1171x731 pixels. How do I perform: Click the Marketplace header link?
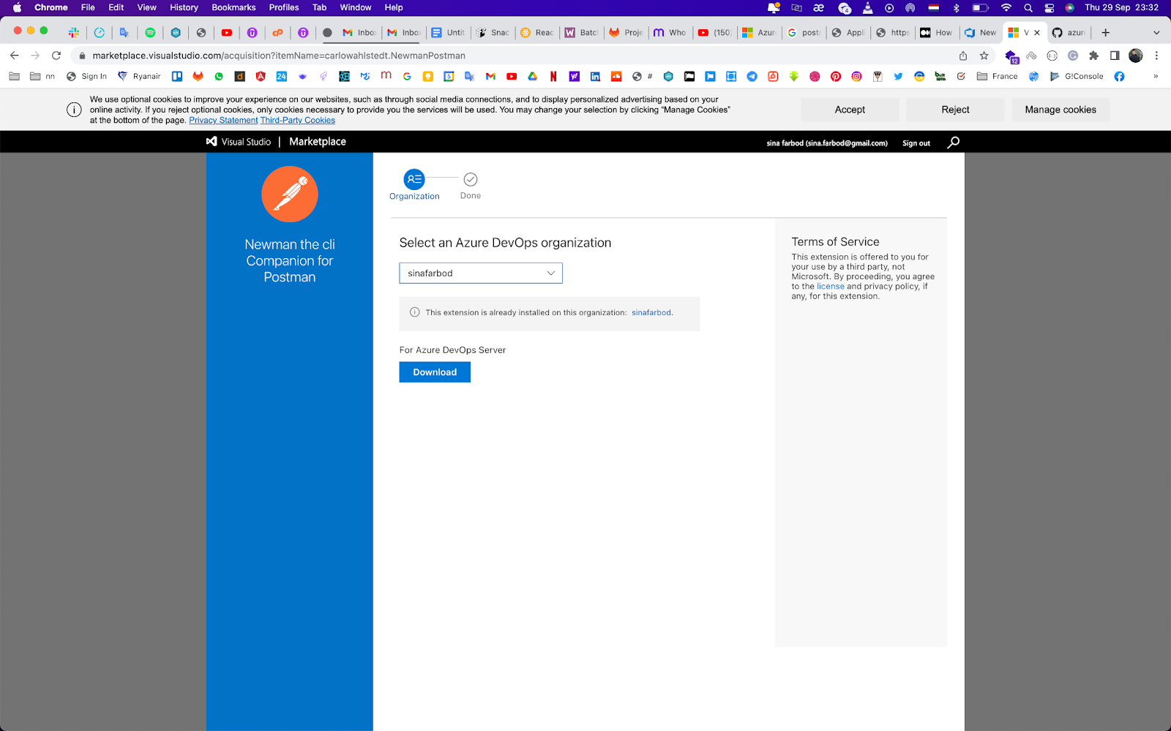tap(318, 142)
